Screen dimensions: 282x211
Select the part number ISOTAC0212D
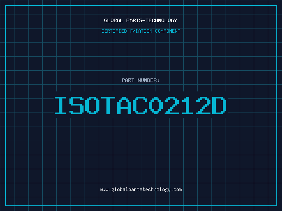[x=141, y=105]
